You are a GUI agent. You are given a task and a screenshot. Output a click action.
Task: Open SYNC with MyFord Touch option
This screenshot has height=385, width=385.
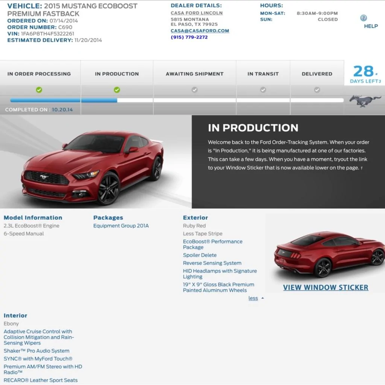pos(38,359)
